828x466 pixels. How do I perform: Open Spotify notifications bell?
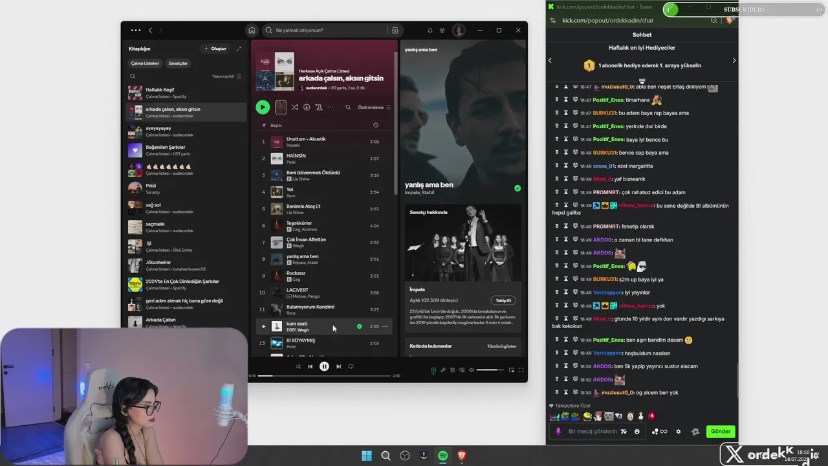coord(430,30)
